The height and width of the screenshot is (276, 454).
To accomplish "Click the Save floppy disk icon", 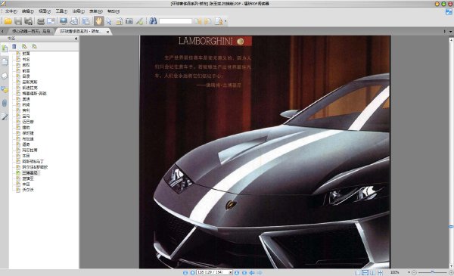I will [x=18, y=21].
